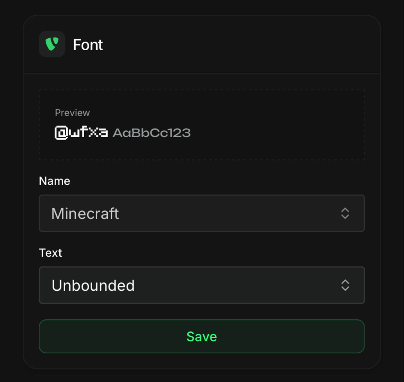Save the font settings
404x382 pixels.
click(x=202, y=337)
